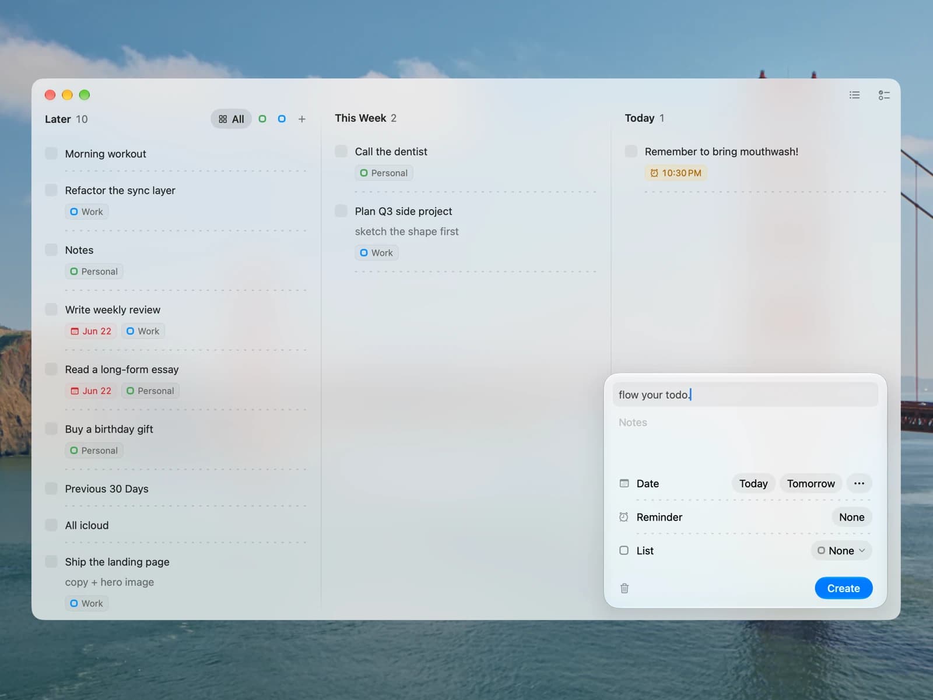Select the All filter tab in Later
Image resolution: width=933 pixels, height=700 pixels.
231,119
